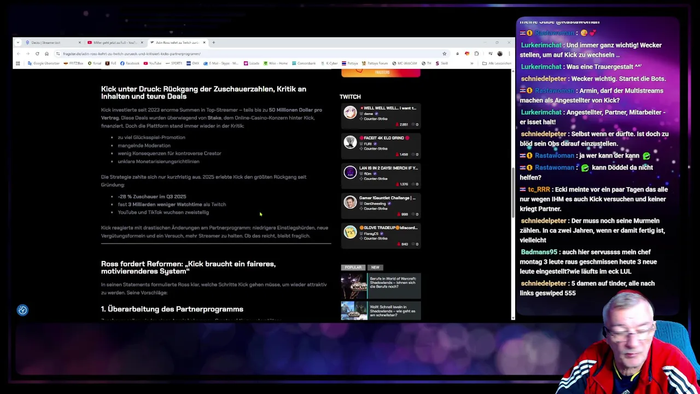Open the GMX bookmark
This screenshot has height=394, width=700.
point(193,63)
